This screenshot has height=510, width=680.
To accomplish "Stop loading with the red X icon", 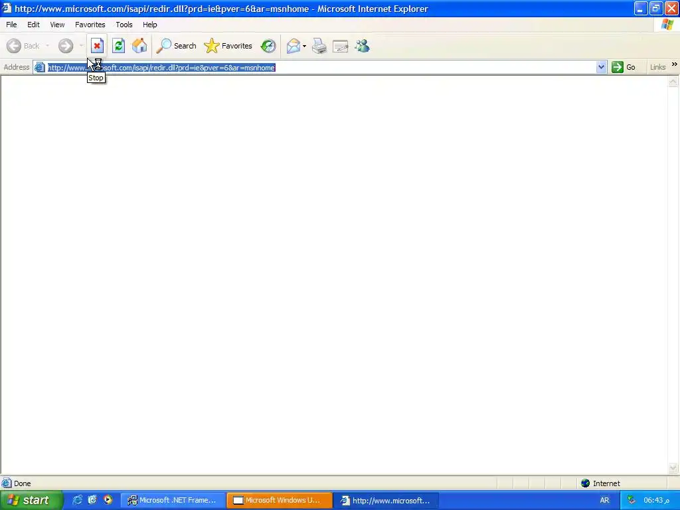I will [x=97, y=46].
